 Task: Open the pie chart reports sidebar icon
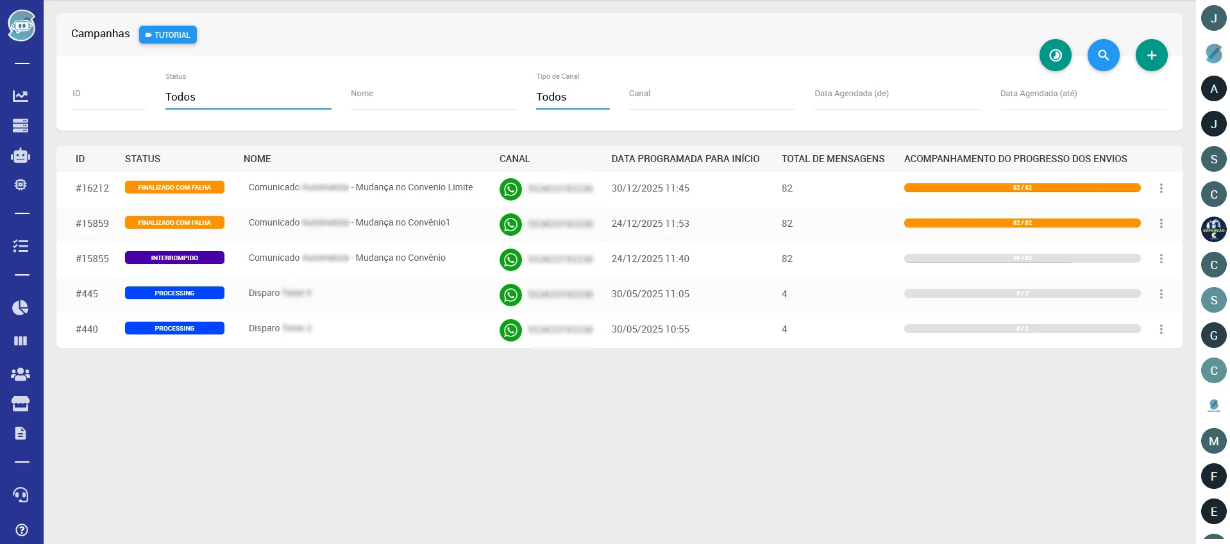(21, 308)
